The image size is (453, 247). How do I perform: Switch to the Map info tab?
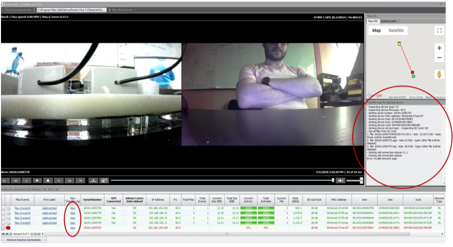[373, 21]
